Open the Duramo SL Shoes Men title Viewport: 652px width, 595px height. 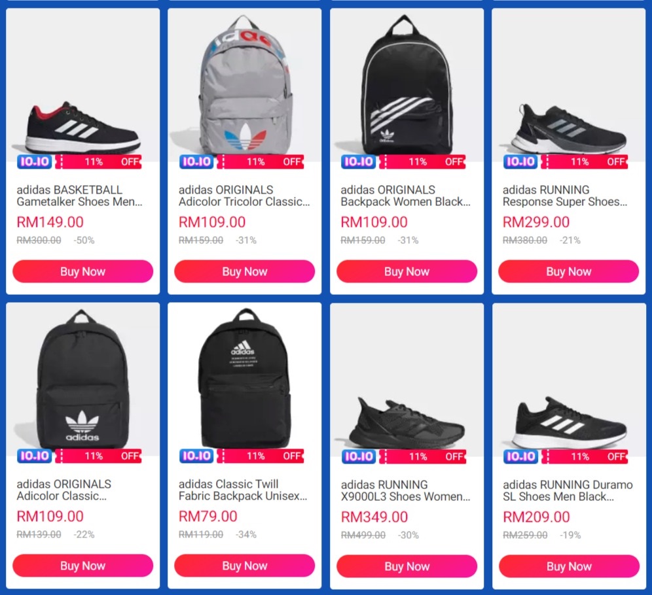coord(568,490)
